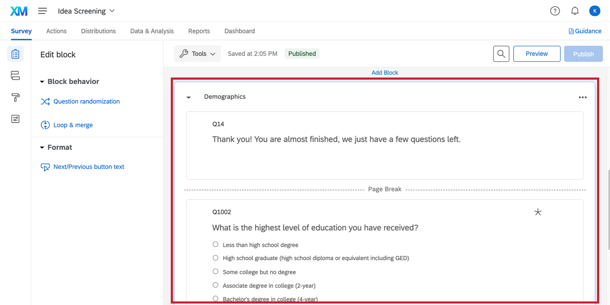610x305 pixels.
Task: Open the hamburger navigation menu
Action: pyautogui.click(x=42, y=11)
